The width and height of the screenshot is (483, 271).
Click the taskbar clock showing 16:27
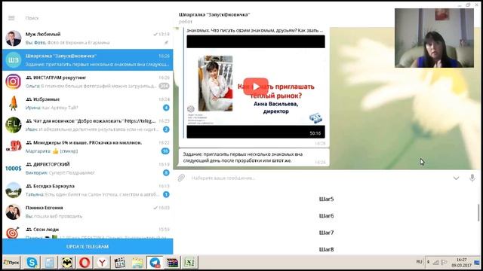461,262
